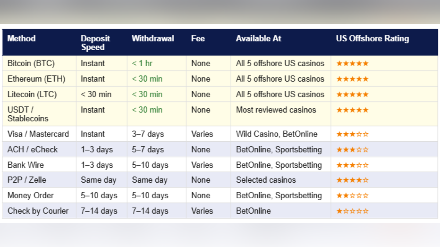
Task: Select the Bitcoin (BTC) method cell
Action: coord(31,63)
